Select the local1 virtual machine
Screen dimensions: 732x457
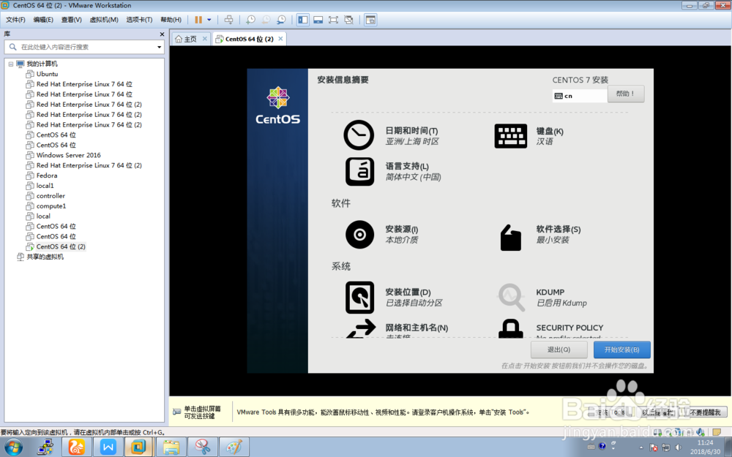[x=45, y=186]
